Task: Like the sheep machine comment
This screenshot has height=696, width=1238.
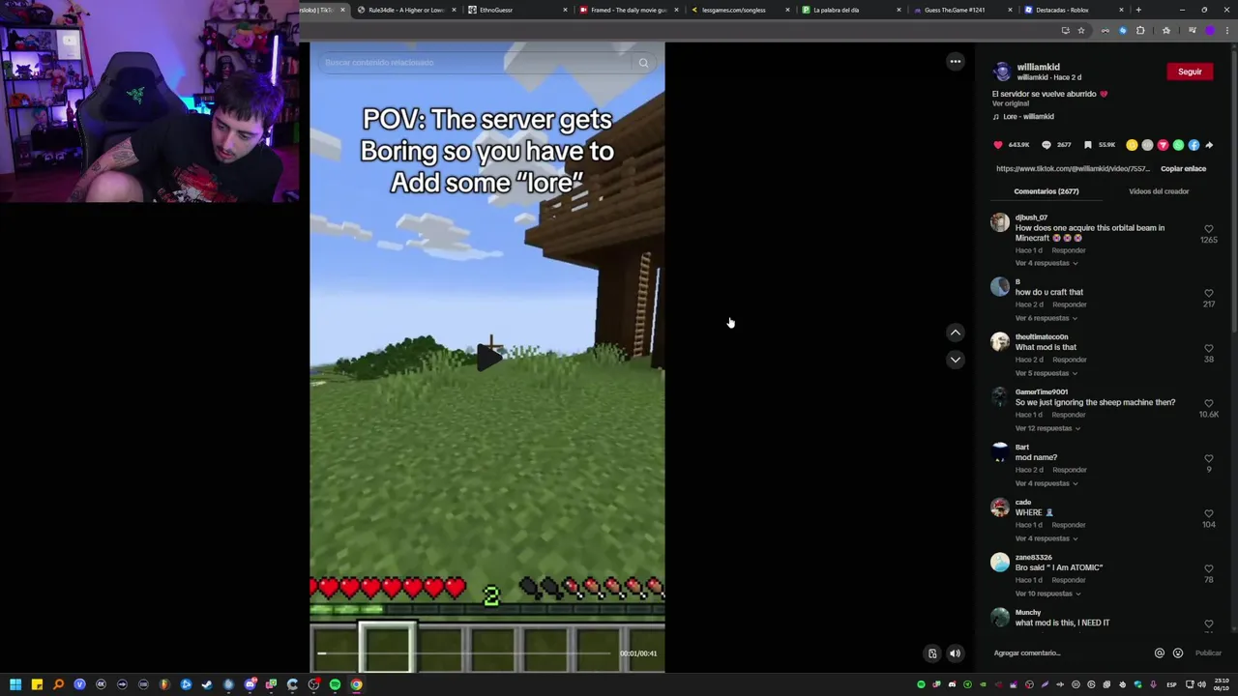Action: tap(1208, 403)
